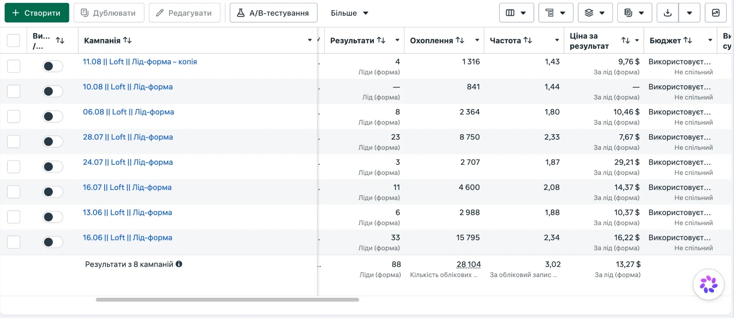Toggle the 13.06 Loft campaign switch

[53, 217]
